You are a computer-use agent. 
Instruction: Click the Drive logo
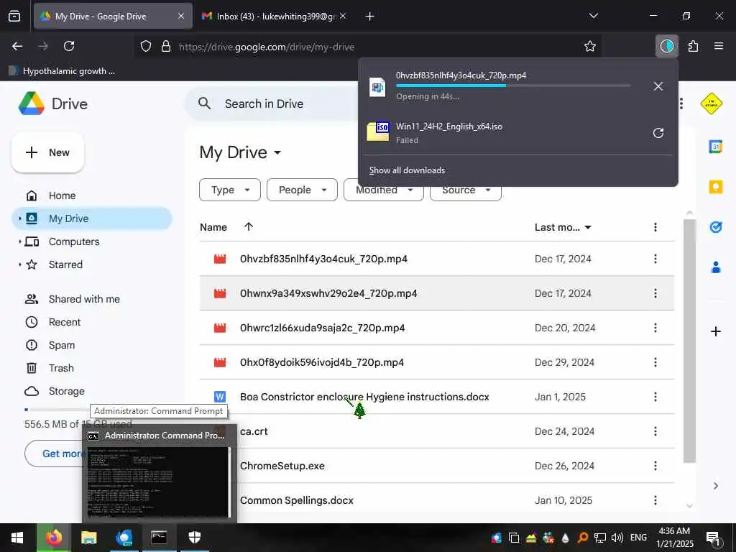click(x=53, y=103)
